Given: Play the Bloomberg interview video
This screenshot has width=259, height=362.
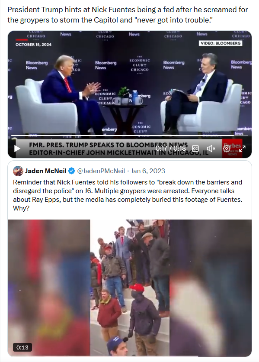Looking at the screenshot, I should click(17, 149).
